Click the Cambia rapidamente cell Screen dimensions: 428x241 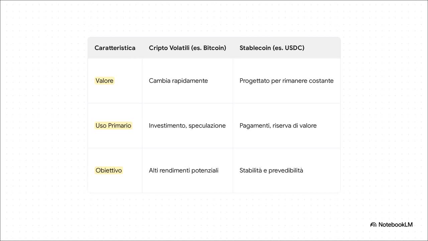(178, 81)
